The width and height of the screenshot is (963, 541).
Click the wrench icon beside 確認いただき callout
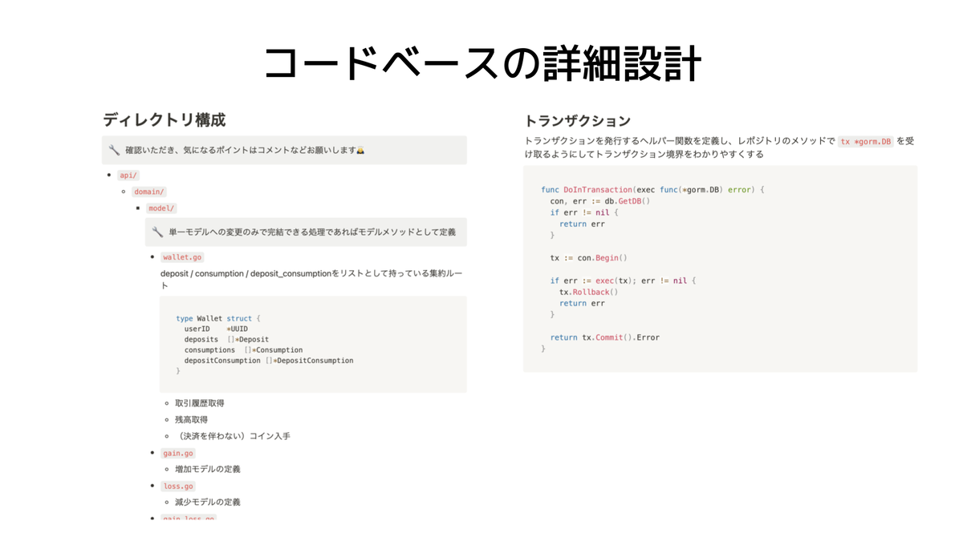pos(114,150)
